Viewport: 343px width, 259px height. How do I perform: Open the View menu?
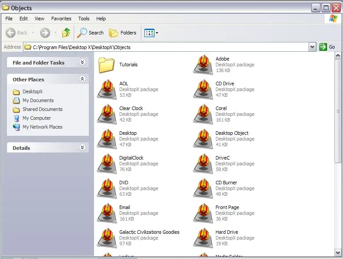pos(39,19)
